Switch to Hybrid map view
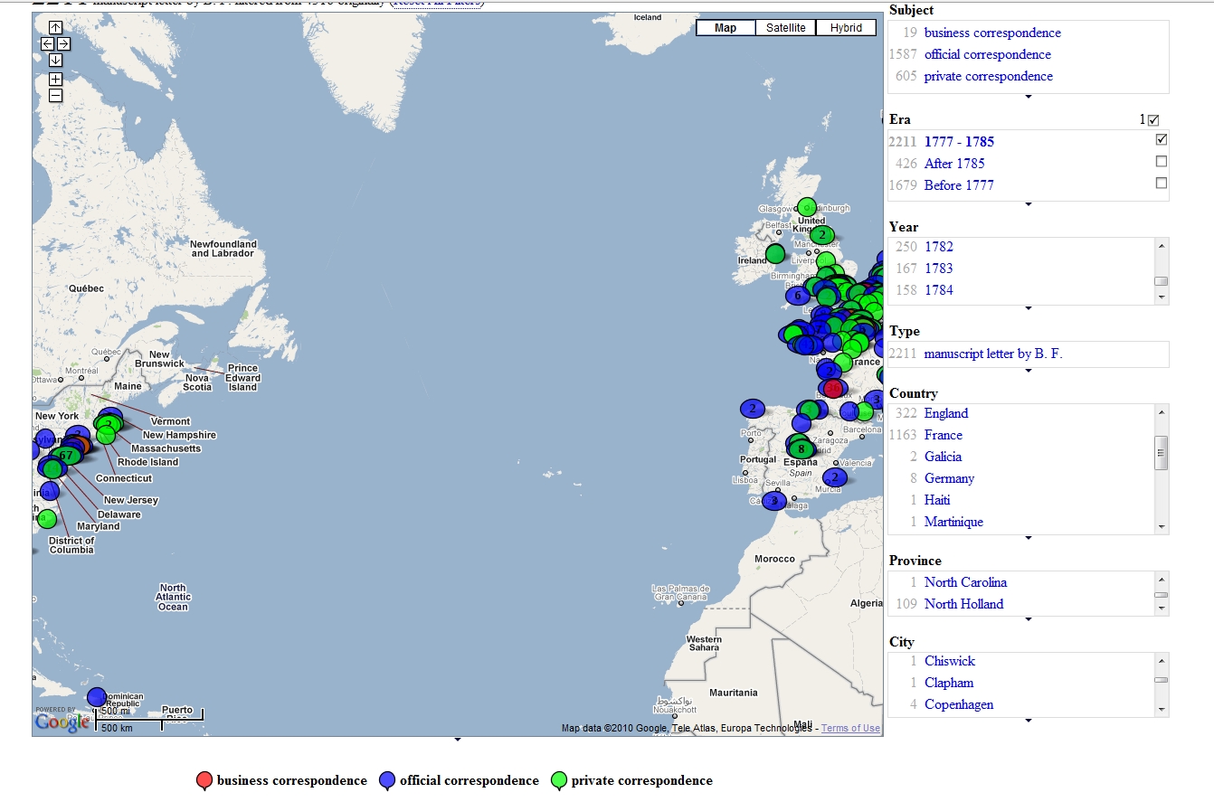 pyautogui.click(x=846, y=28)
